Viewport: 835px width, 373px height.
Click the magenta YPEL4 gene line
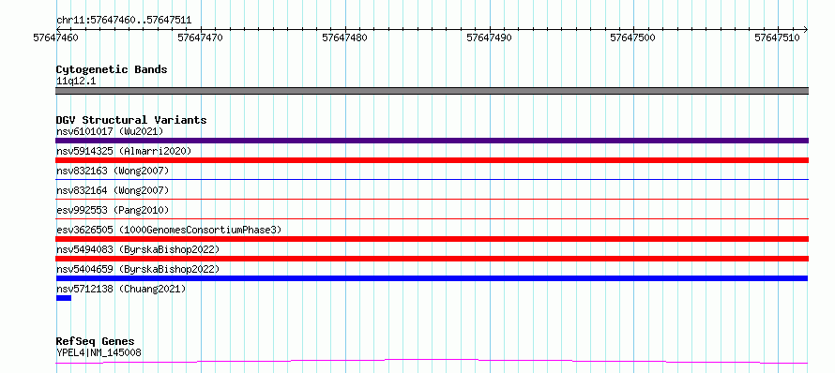tap(432, 362)
